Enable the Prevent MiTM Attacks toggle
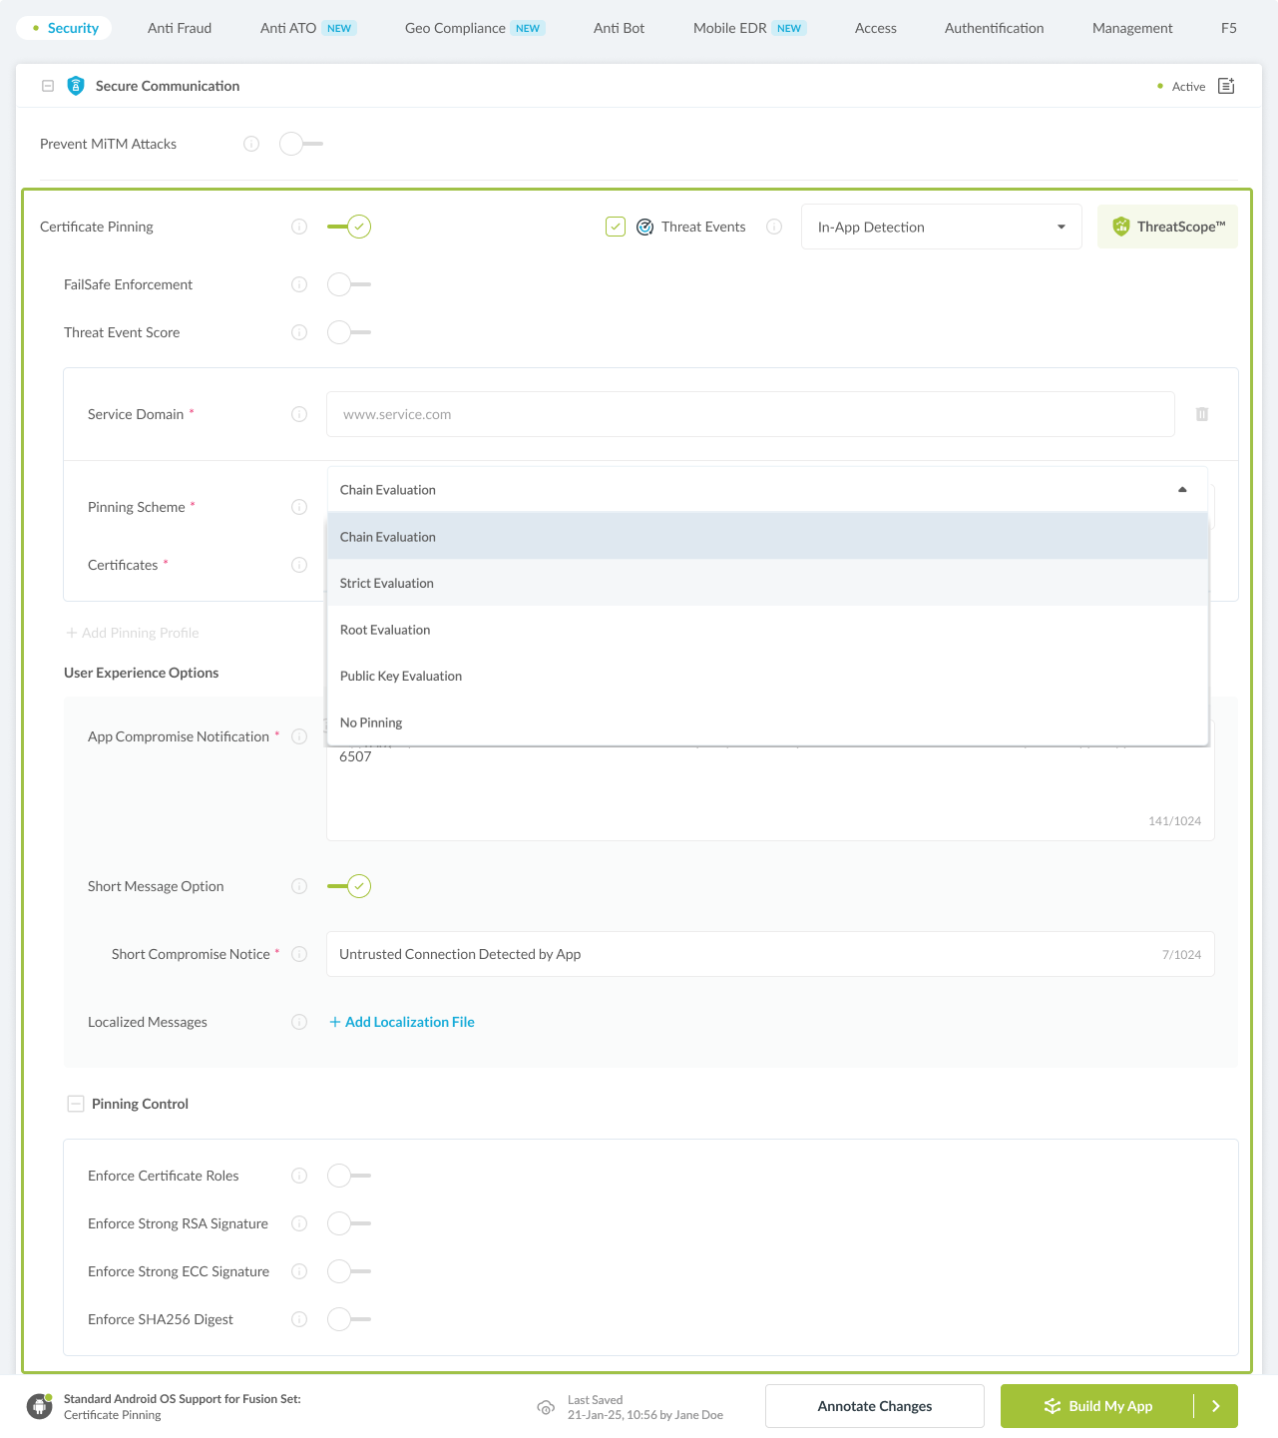 click(x=300, y=144)
